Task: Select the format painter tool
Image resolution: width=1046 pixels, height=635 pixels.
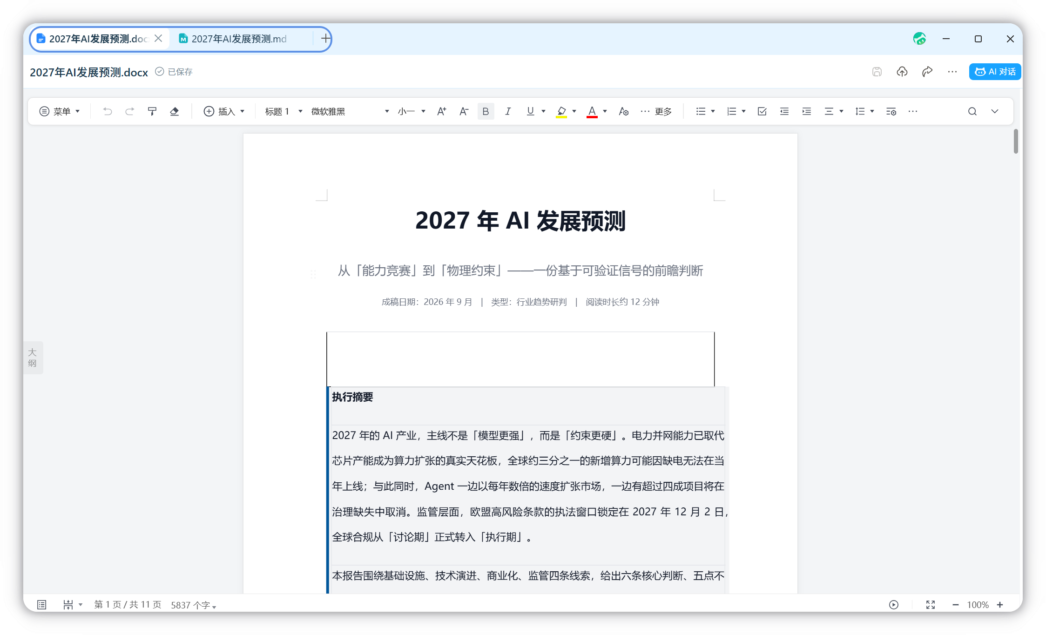Action: point(152,111)
